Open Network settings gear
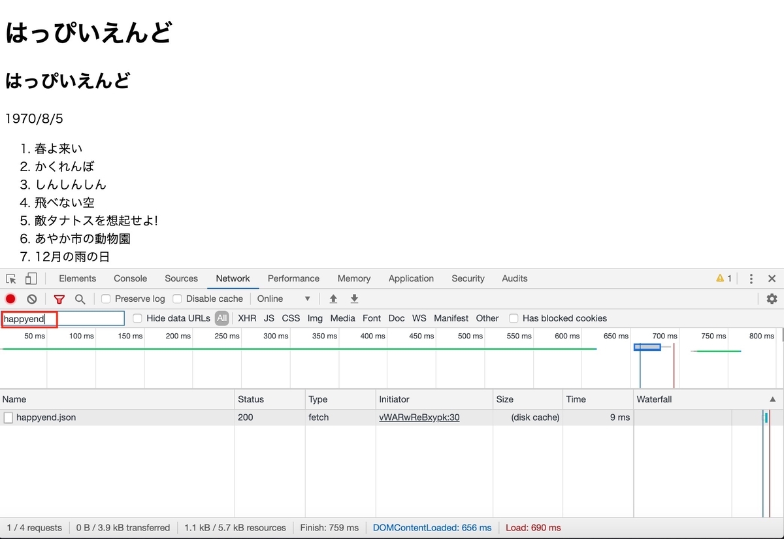The image size is (784, 539). (772, 299)
